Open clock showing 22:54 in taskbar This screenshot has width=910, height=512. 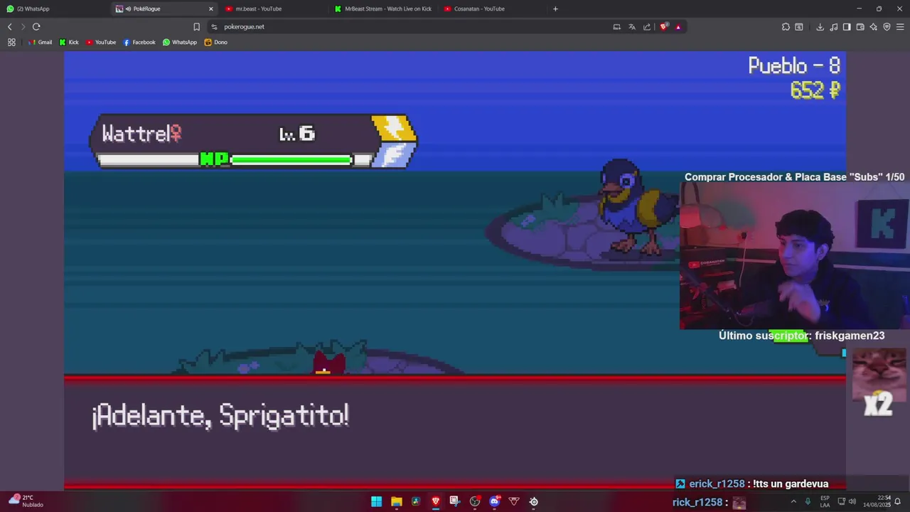877,501
